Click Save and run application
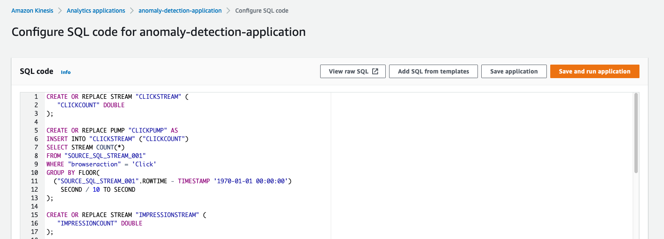Screen dimensions: 664x239 (x=594, y=71)
